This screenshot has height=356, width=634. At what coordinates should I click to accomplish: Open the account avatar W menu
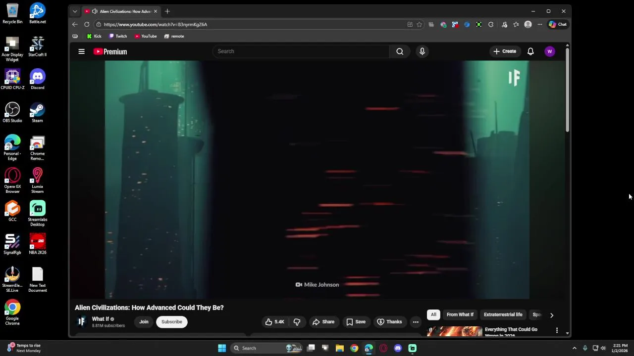coord(549,51)
